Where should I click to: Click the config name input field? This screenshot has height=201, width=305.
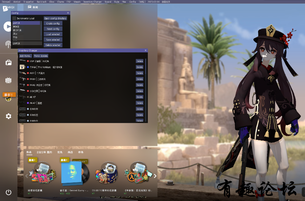[x=27, y=43]
